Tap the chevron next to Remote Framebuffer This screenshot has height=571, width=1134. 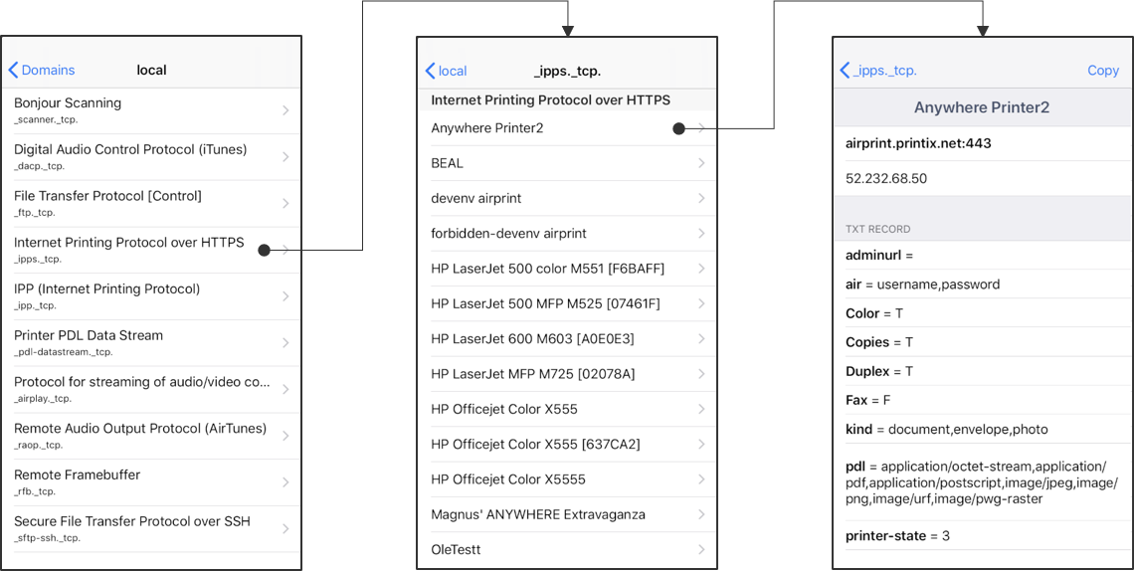tap(286, 482)
